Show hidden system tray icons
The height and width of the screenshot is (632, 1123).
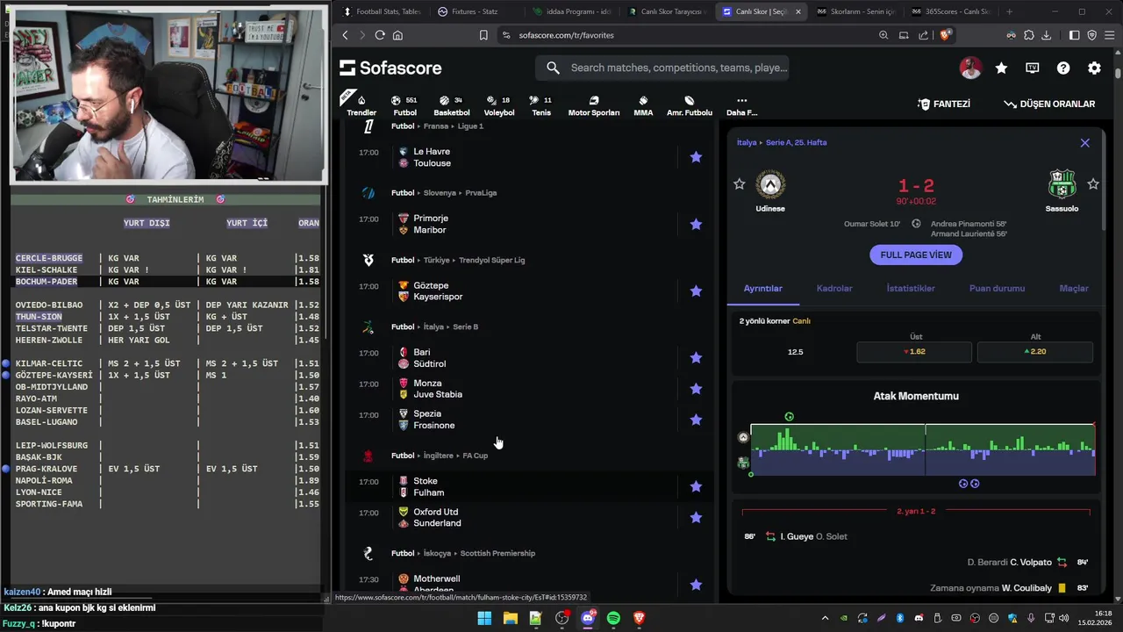[x=825, y=618]
